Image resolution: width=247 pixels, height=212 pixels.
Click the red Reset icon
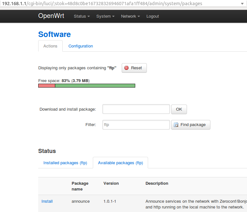126,68
